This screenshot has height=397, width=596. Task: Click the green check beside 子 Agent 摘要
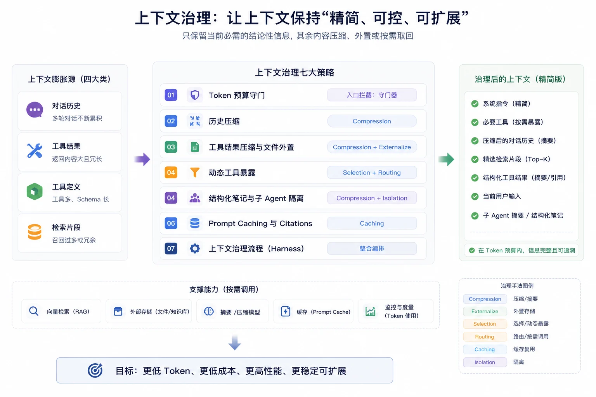475,216
